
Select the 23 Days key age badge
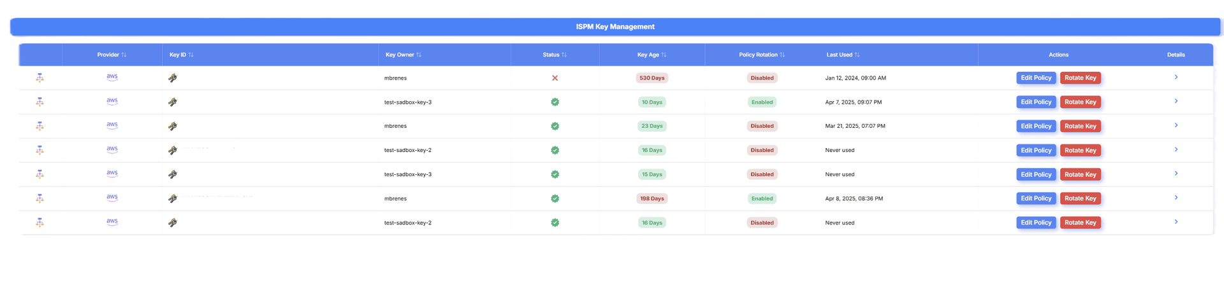pyautogui.click(x=652, y=126)
